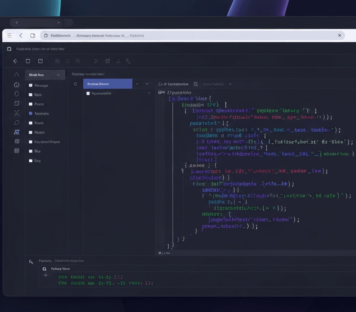Select the puzzle sidebar icon beside Pans

[16, 103]
